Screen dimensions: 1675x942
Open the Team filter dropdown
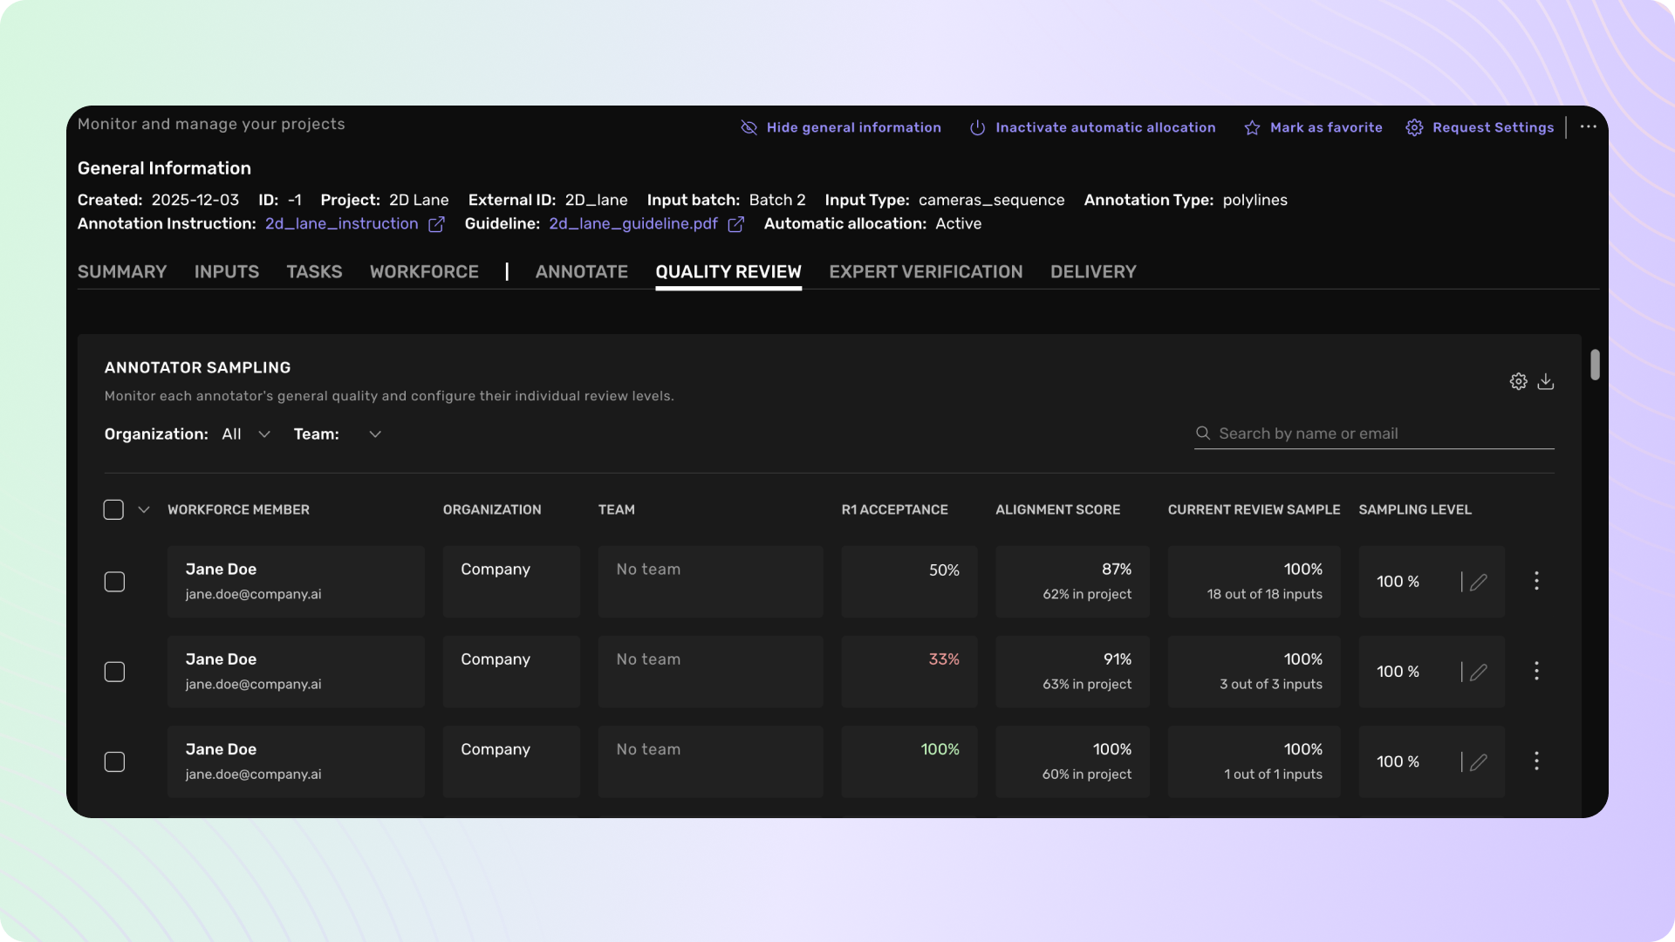tap(375, 433)
